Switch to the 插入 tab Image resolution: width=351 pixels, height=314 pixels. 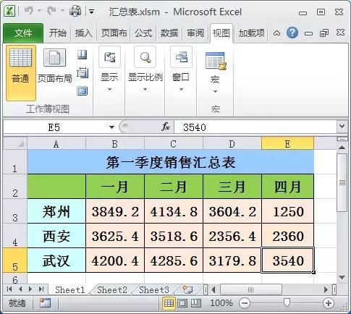[83, 33]
